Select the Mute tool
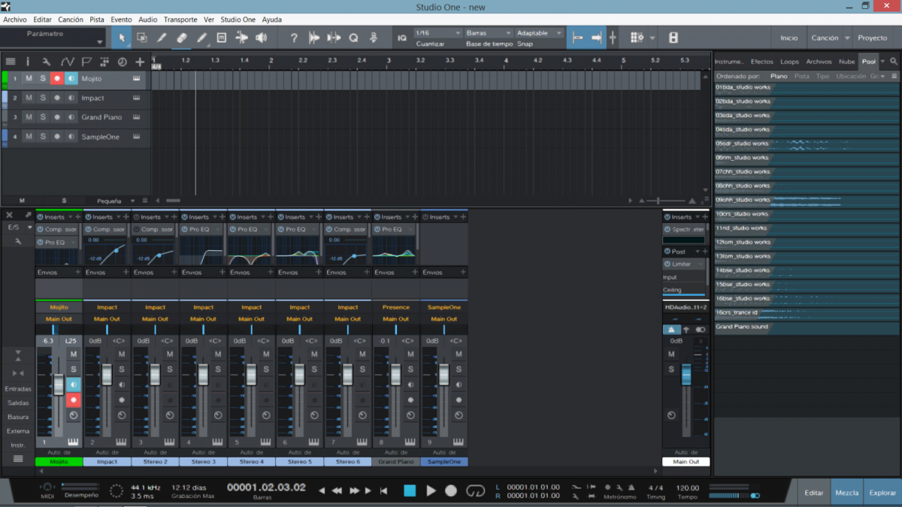This screenshot has width=902, height=507. pos(222,38)
